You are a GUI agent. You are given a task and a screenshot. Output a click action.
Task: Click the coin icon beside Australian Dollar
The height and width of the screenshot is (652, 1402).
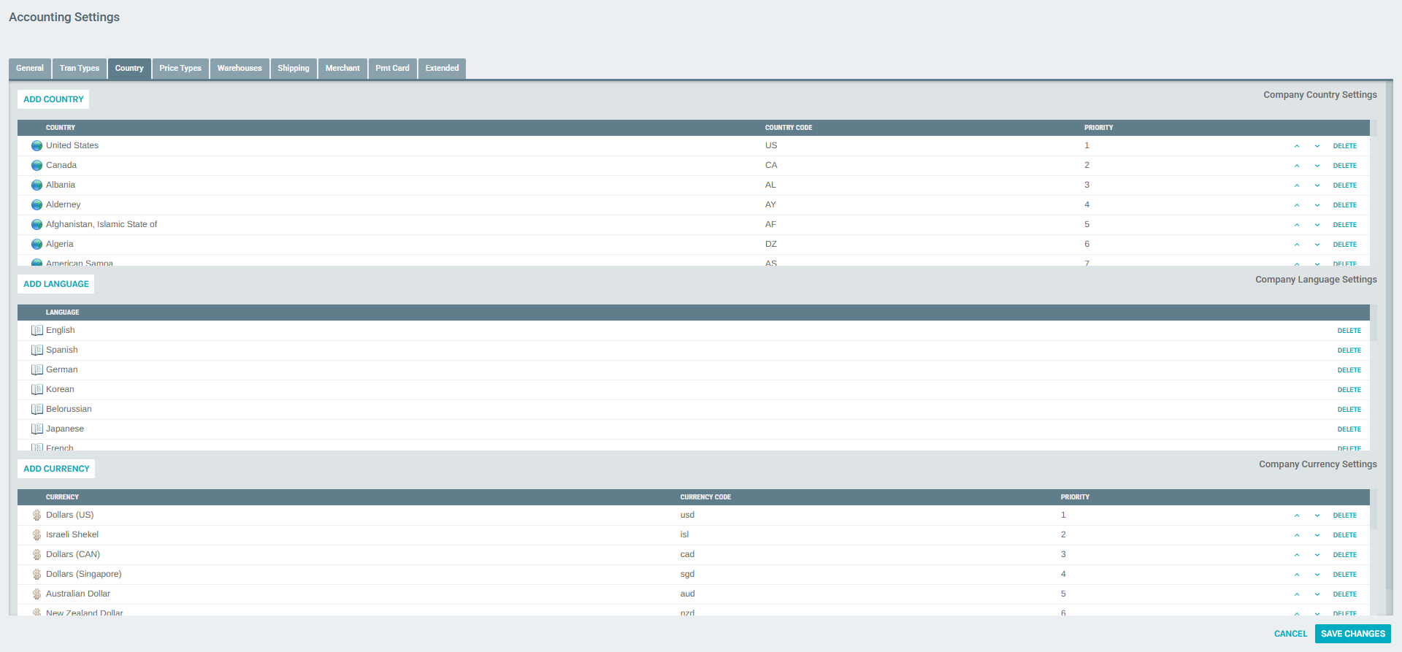[37, 594]
